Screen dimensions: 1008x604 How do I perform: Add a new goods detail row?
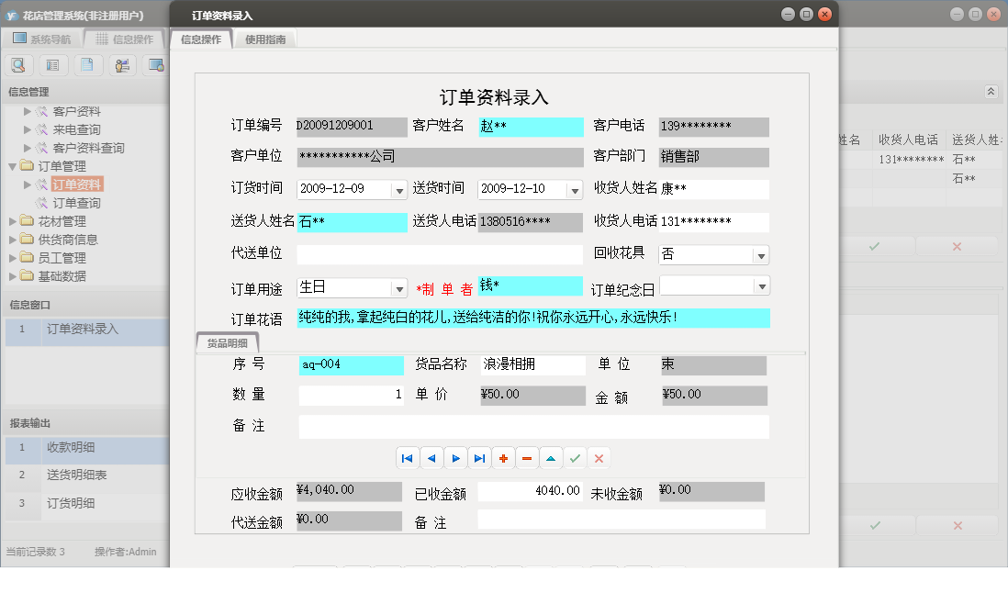pos(503,457)
